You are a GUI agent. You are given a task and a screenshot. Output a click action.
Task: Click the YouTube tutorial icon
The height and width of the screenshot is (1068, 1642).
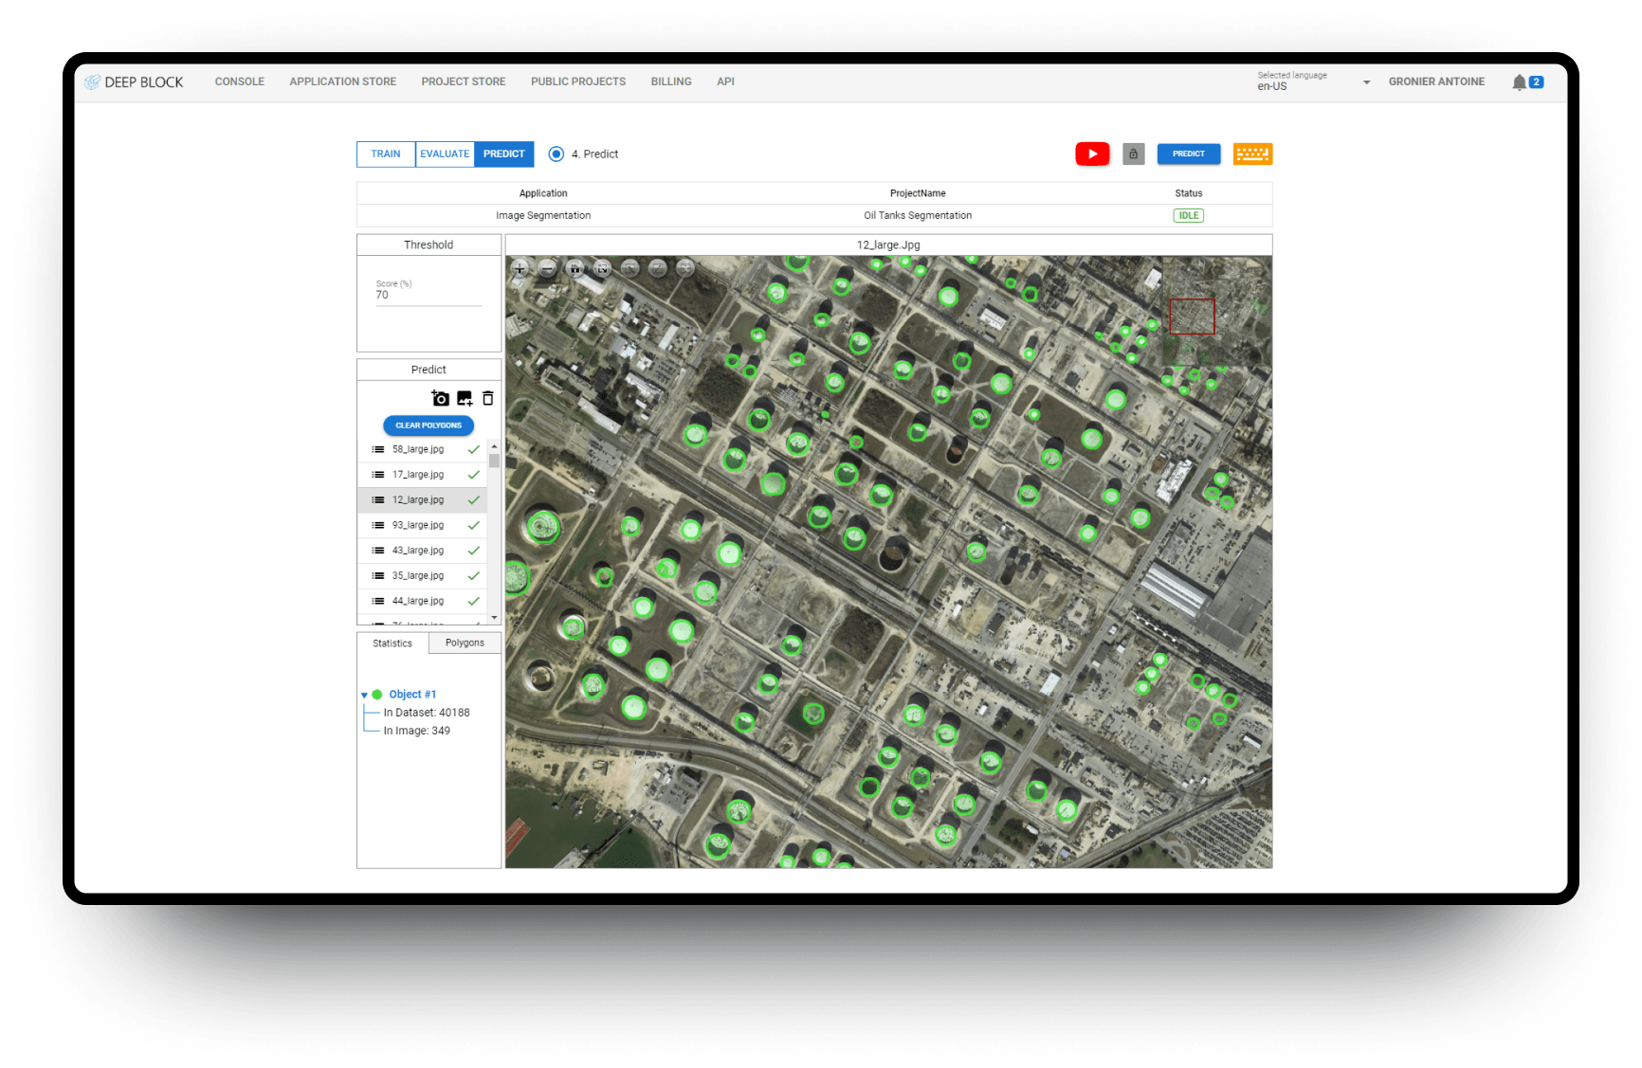1092,154
